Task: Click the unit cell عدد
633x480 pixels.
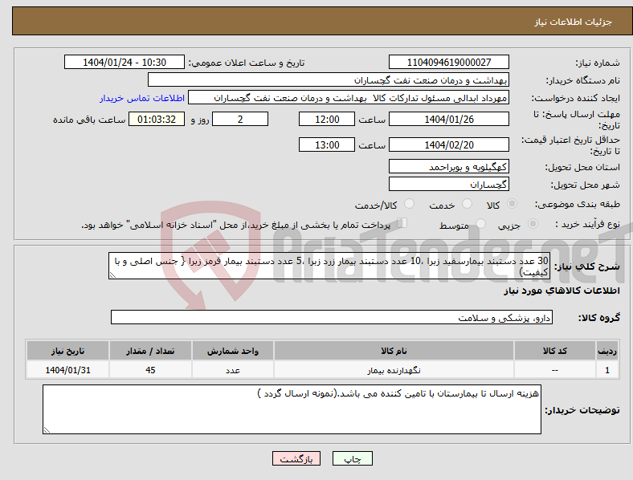Action: tap(233, 370)
